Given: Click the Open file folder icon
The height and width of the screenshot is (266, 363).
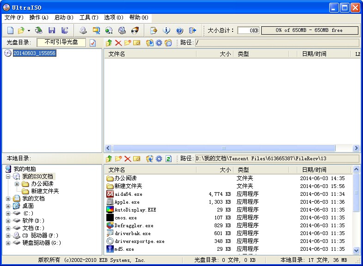Looking at the screenshot, I should (21, 30).
